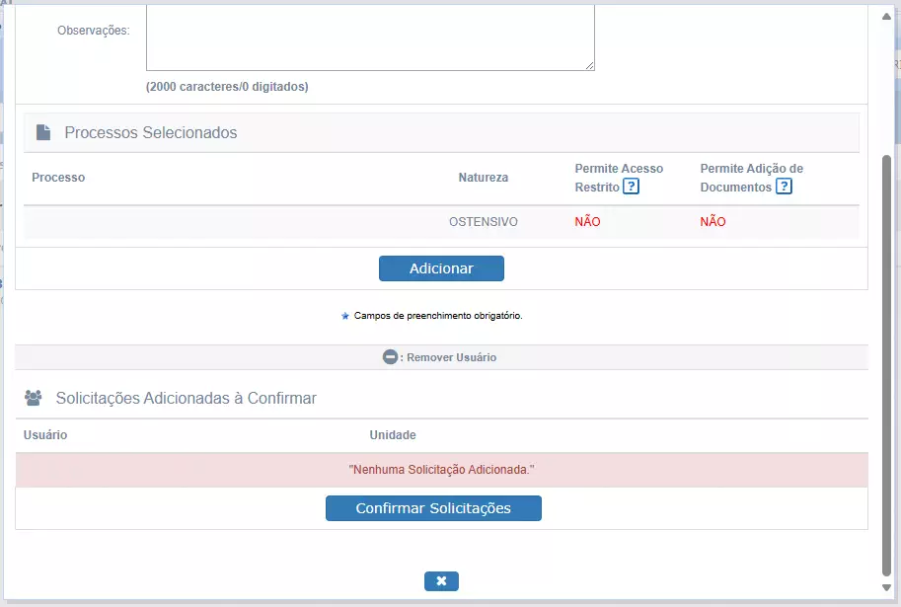The width and height of the screenshot is (901, 607).
Task: Click help icon next to Permite Adição de Documentos
Action: tap(784, 187)
